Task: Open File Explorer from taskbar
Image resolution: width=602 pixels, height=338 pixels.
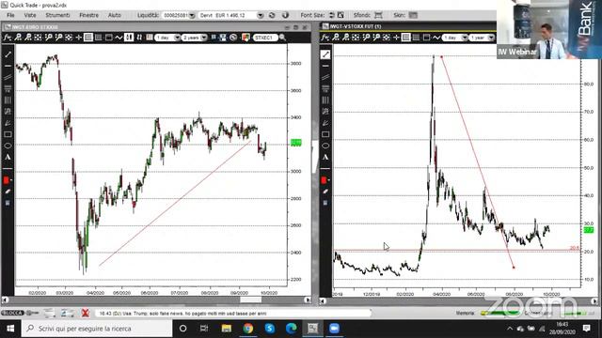Action: (227, 329)
